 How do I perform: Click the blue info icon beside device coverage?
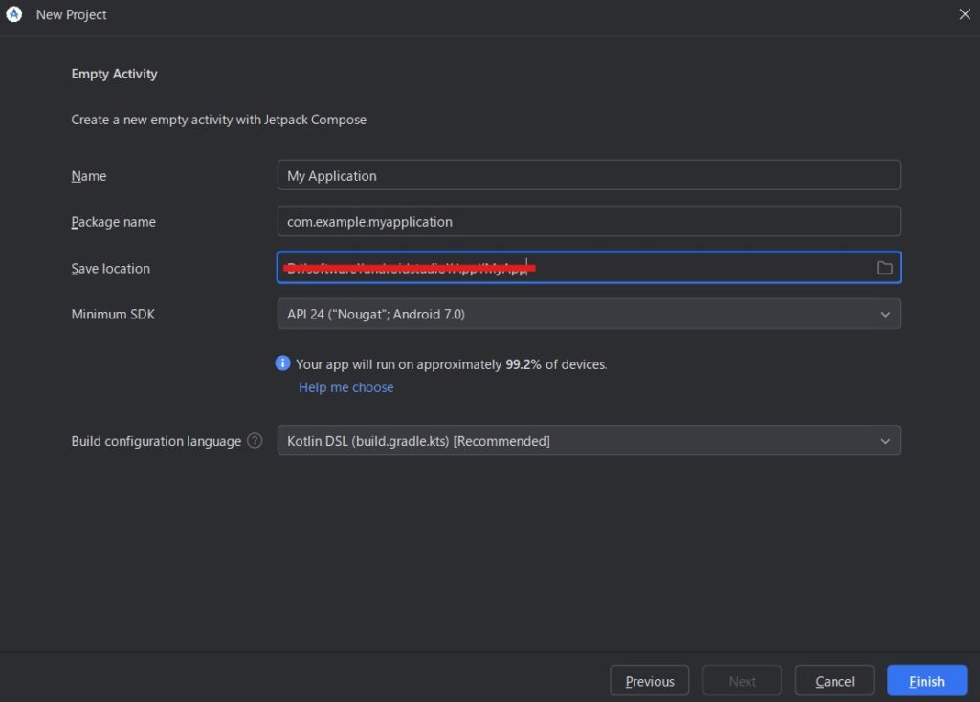coord(282,363)
